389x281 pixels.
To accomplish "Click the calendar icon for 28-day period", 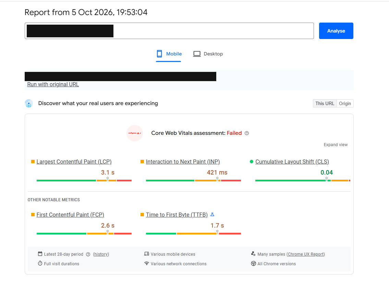I will point(40,254).
